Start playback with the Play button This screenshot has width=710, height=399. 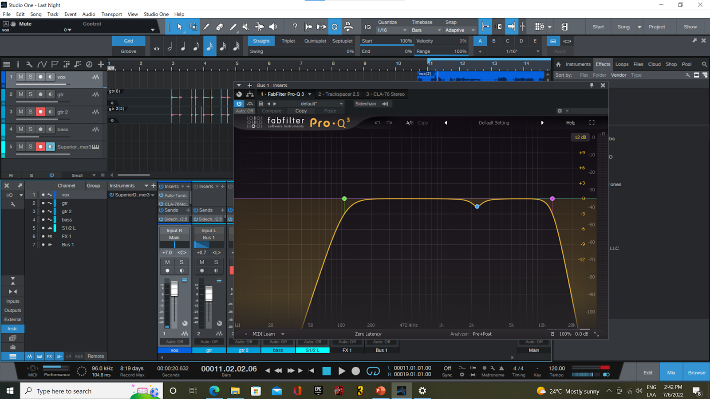click(x=341, y=371)
